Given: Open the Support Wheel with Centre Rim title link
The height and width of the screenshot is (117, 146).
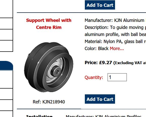Looking at the screenshot, I should point(49,24).
